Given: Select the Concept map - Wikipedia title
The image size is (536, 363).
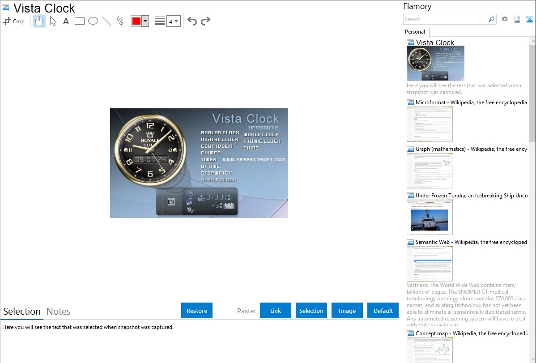Looking at the screenshot, I should pyautogui.click(x=471, y=333).
